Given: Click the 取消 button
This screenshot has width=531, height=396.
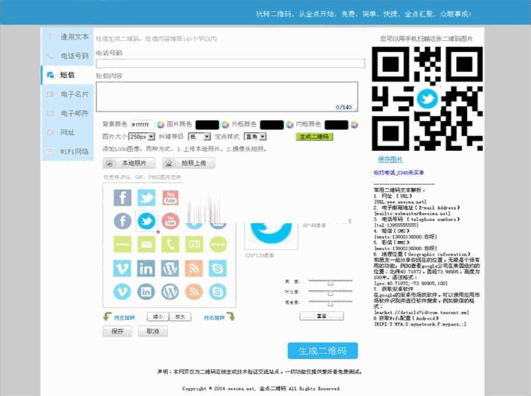Looking at the screenshot, I should tap(153, 331).
